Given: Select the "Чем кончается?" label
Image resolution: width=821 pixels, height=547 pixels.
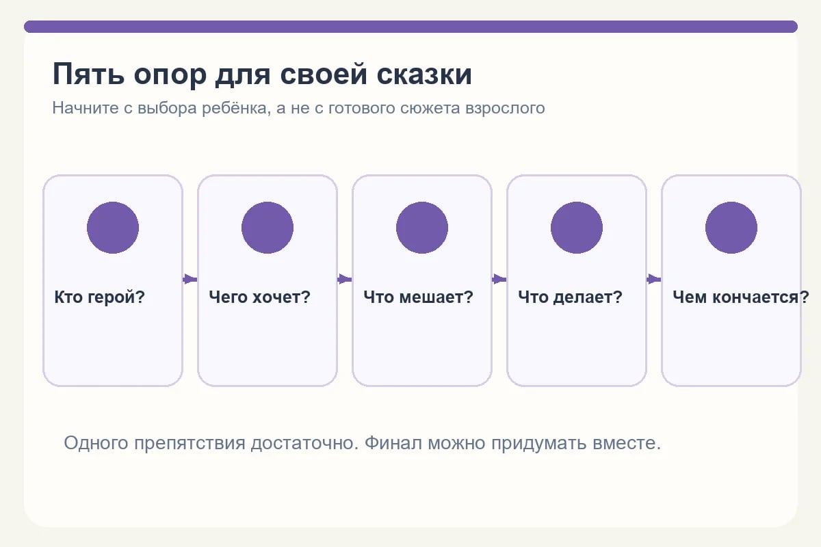Looking at the screenshot, I should (741, 297).
